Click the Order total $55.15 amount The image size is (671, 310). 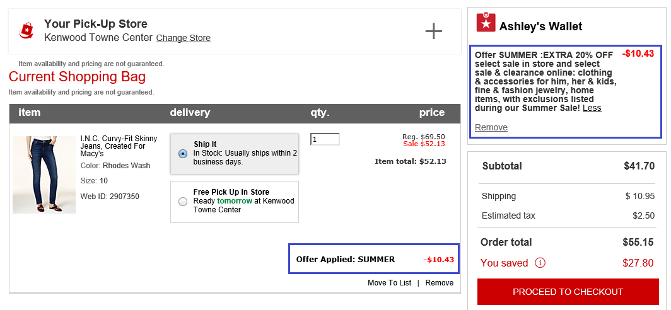click(x=638, y=242)
